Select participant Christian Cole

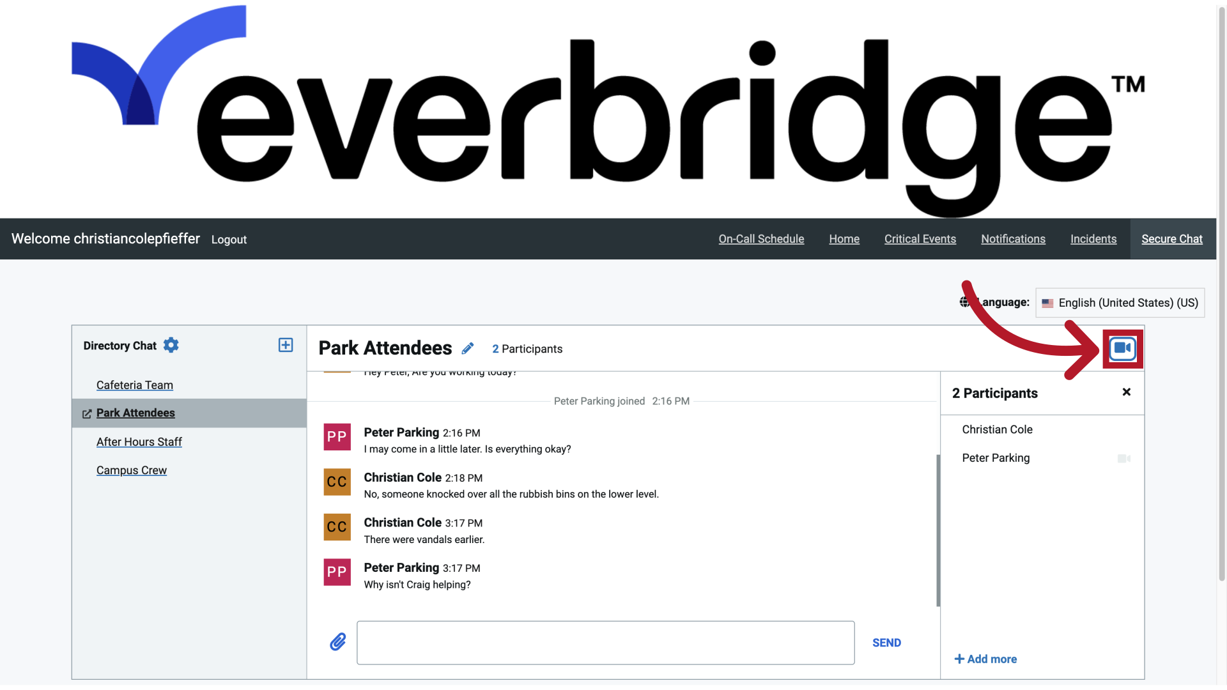click(x=997, y=429)
